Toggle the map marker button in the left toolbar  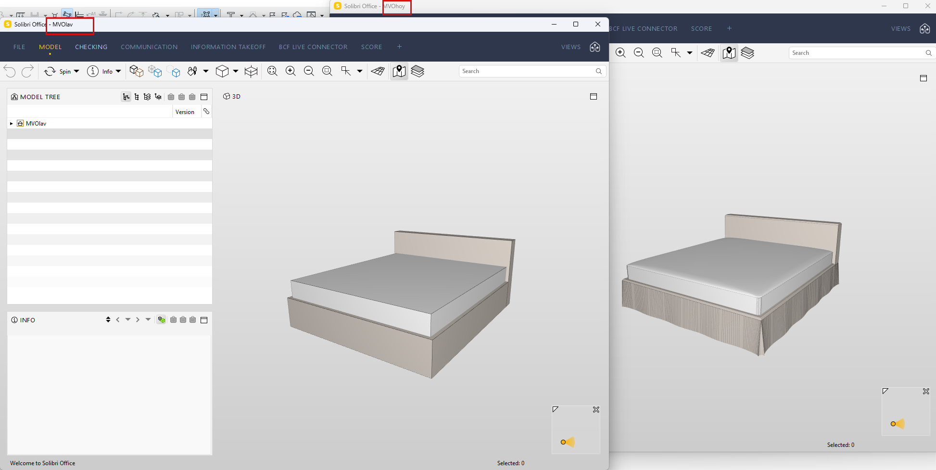tap(399, 71)
